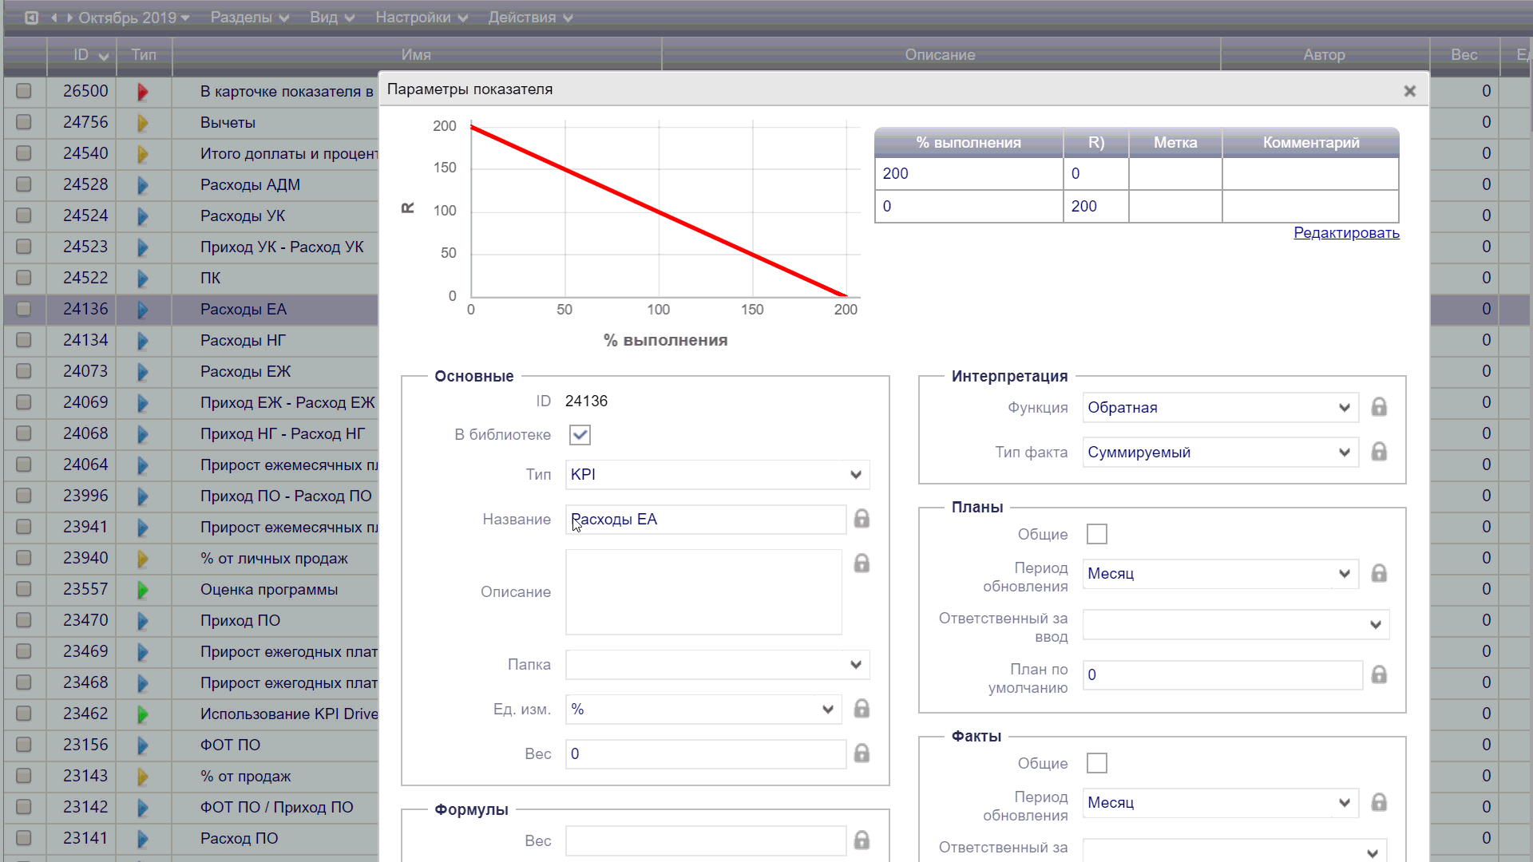Open Функция dropdown showing Обратная
1533x862 pixels.
click(1220, 407)
